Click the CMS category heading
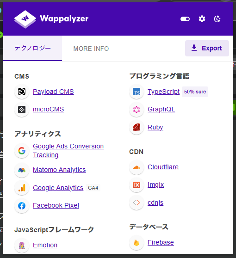Screen dimensions: 236x258 point(22,76)
